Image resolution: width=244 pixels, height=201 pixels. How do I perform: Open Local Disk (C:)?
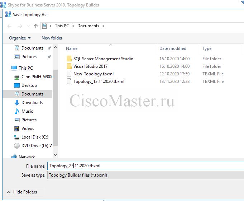tap(35, 137)
